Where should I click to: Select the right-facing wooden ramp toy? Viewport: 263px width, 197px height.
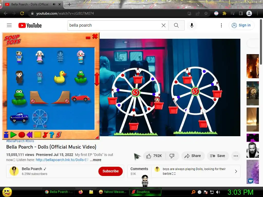pos(61,97)
